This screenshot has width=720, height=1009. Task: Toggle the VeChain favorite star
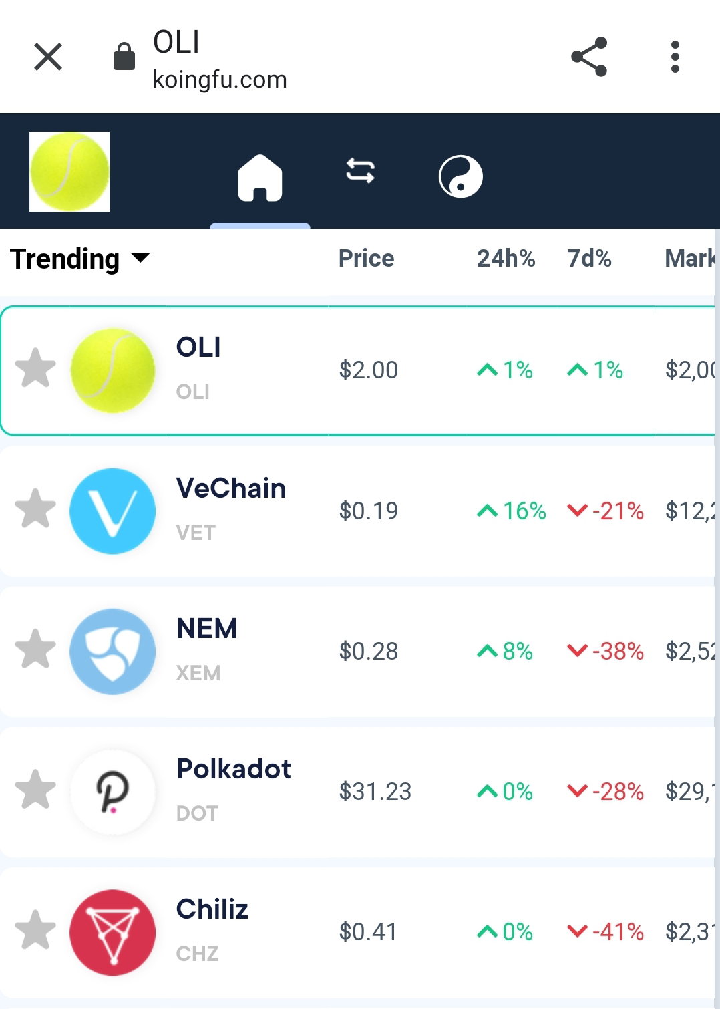coord(35,509)
